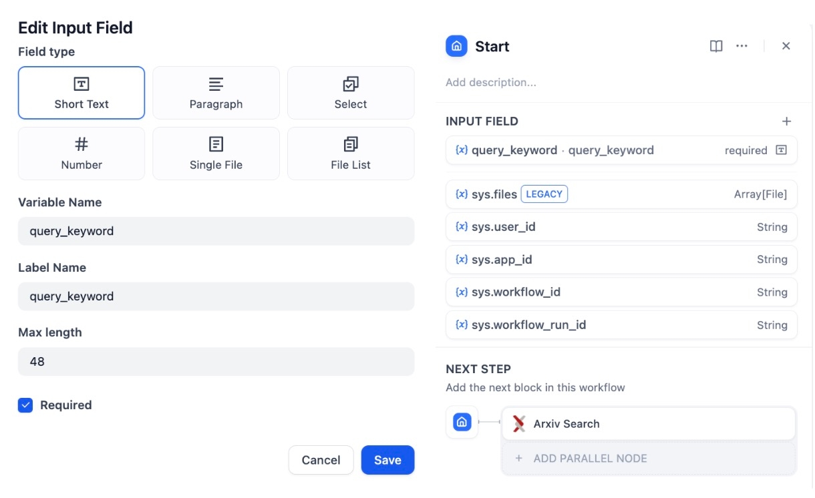The height and width of the screenshot is (498, 815).
Task: Select the Single File field type
Action: pyautogui.click(x=216, y=154)
